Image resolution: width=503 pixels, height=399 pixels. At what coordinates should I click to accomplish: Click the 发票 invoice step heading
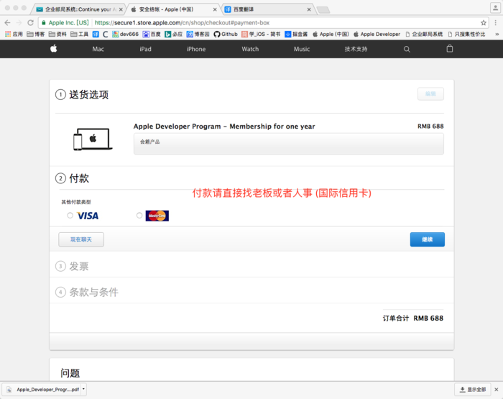click(79, 266)
